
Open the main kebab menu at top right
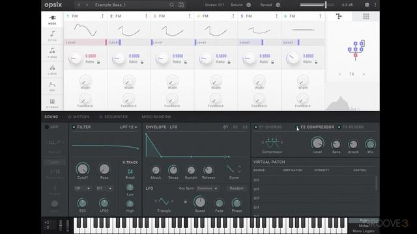375,5
